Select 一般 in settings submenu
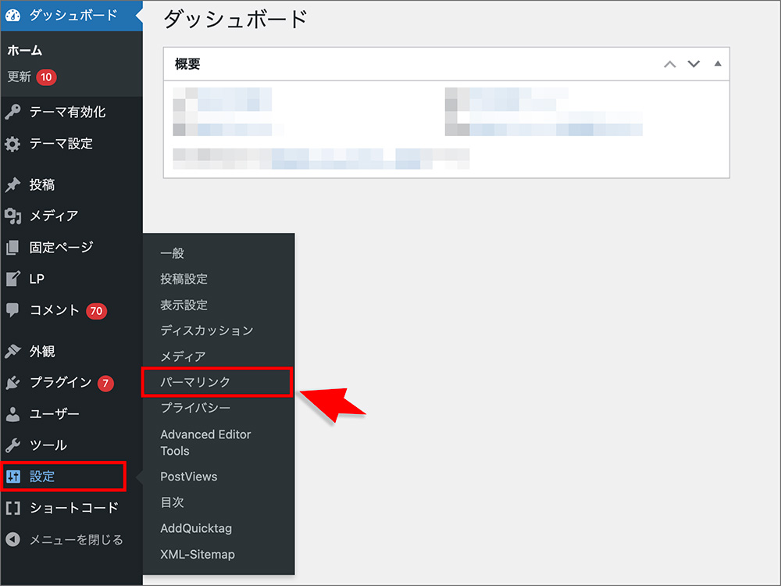781x586 pixels. [x=173, y=253]
